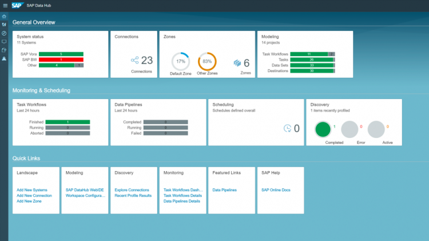Viewport: 429px width, 241px height.
Task: Click the Completed data pipelines bar
Action: [165, 122]
